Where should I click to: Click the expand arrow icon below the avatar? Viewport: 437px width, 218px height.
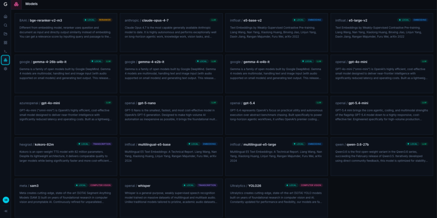coord(5,211)
